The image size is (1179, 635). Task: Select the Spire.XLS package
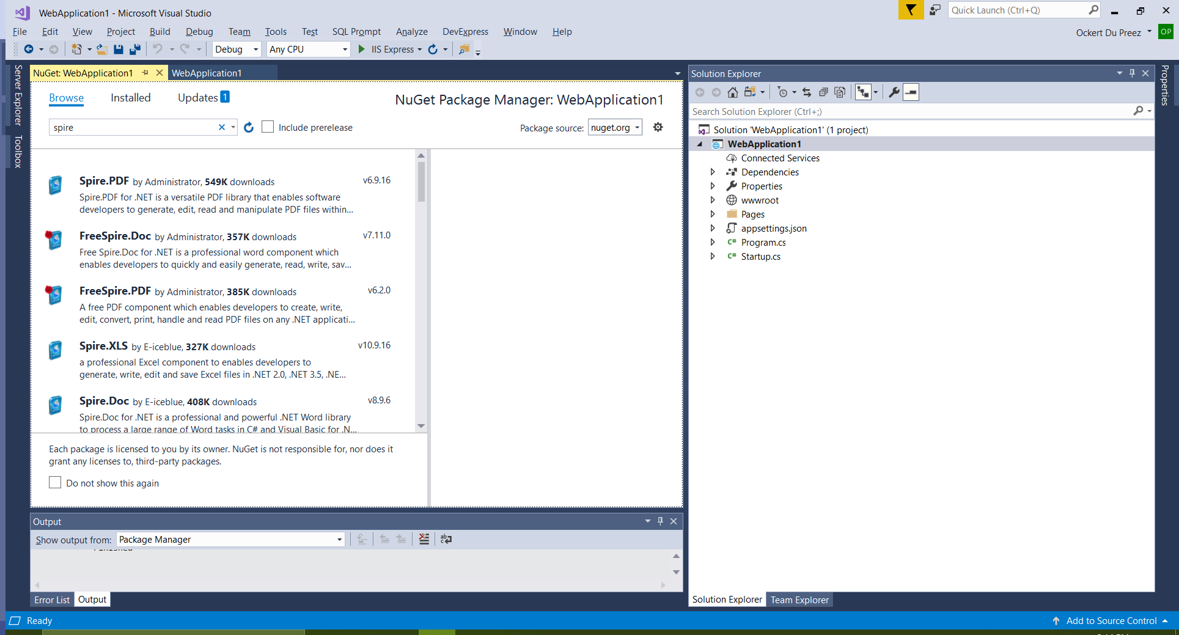(x=222, y=359)
